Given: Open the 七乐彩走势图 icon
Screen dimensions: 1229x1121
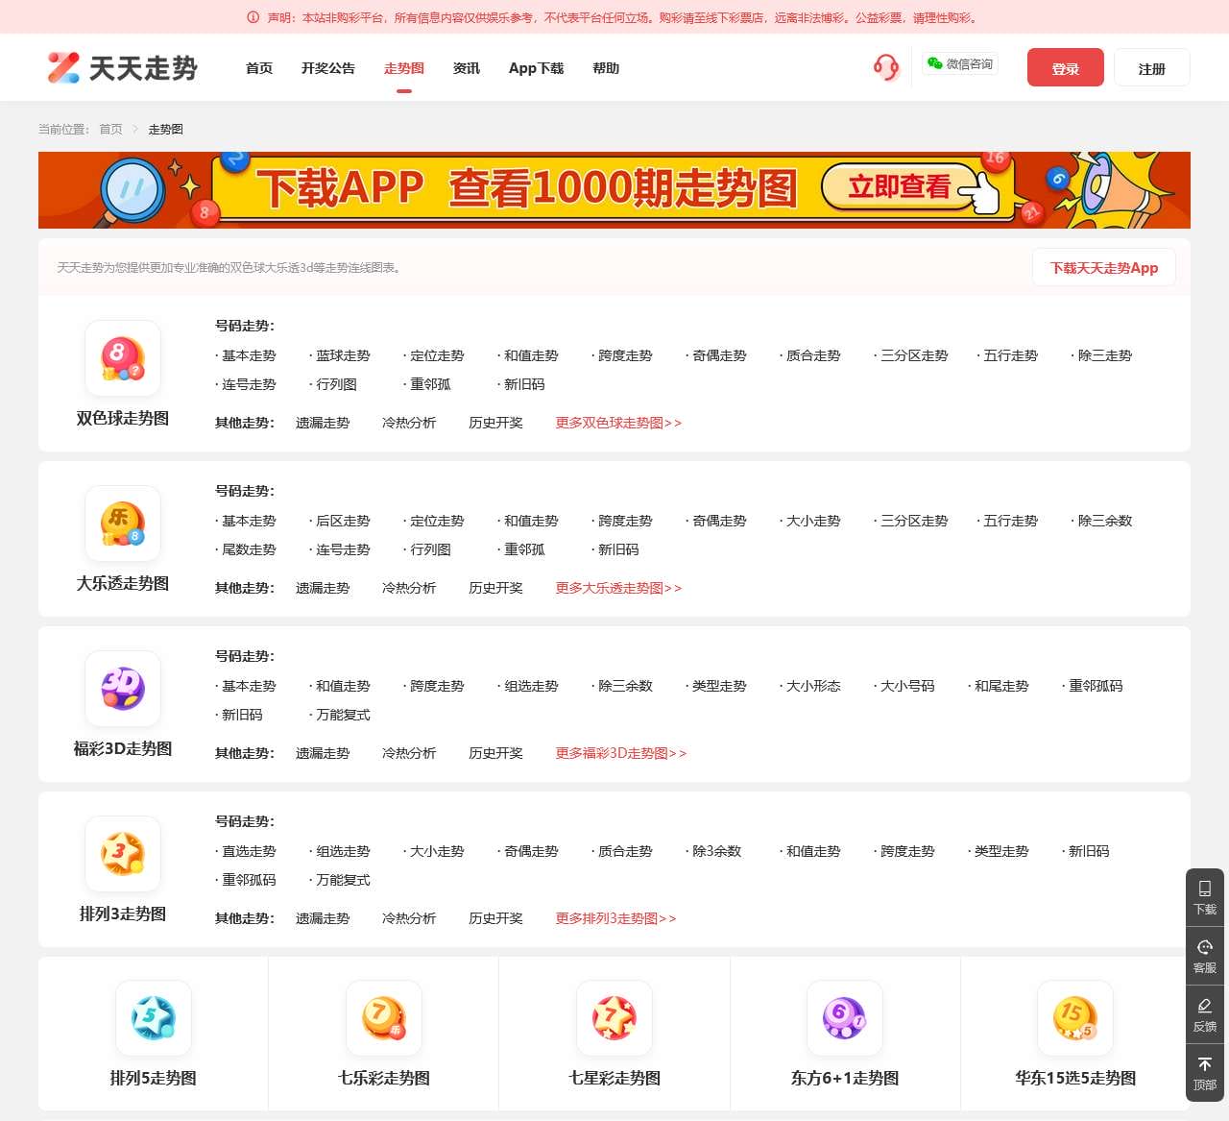Looking at the screenshot, I should click(x=384, y=1018).
